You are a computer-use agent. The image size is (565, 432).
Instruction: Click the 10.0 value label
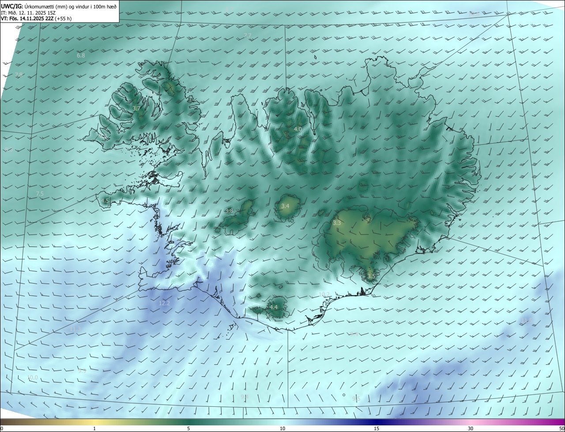32,377
